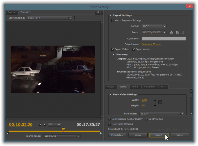This screenshot has height=146, width=198.
Task: Open the preview panel flyout menu icon
Action: point(98,12)
